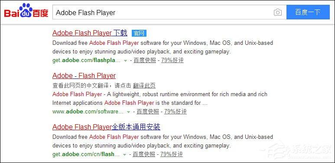Open 百度快照 for get.adobe.com/cn/flash... result
This screenshot has width=335, height=163.
click(144, 154)
